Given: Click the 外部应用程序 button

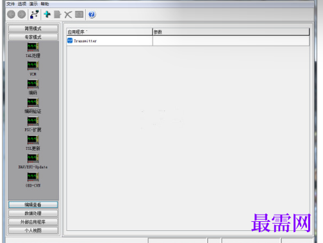Looking at the screenshot, I should pyautogui.click(x=33, y=222).
